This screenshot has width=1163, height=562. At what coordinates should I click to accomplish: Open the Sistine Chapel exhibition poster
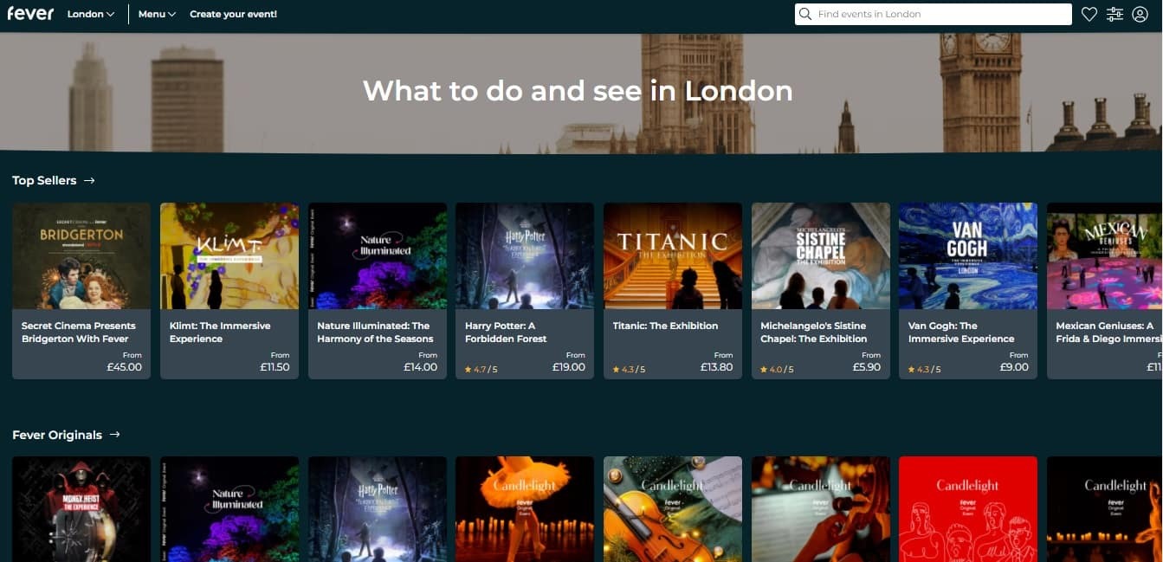821,256
